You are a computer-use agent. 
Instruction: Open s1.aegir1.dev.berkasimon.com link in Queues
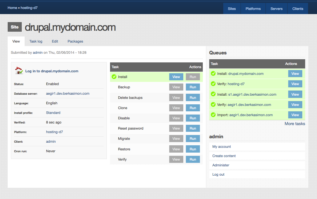click(252, 94)
